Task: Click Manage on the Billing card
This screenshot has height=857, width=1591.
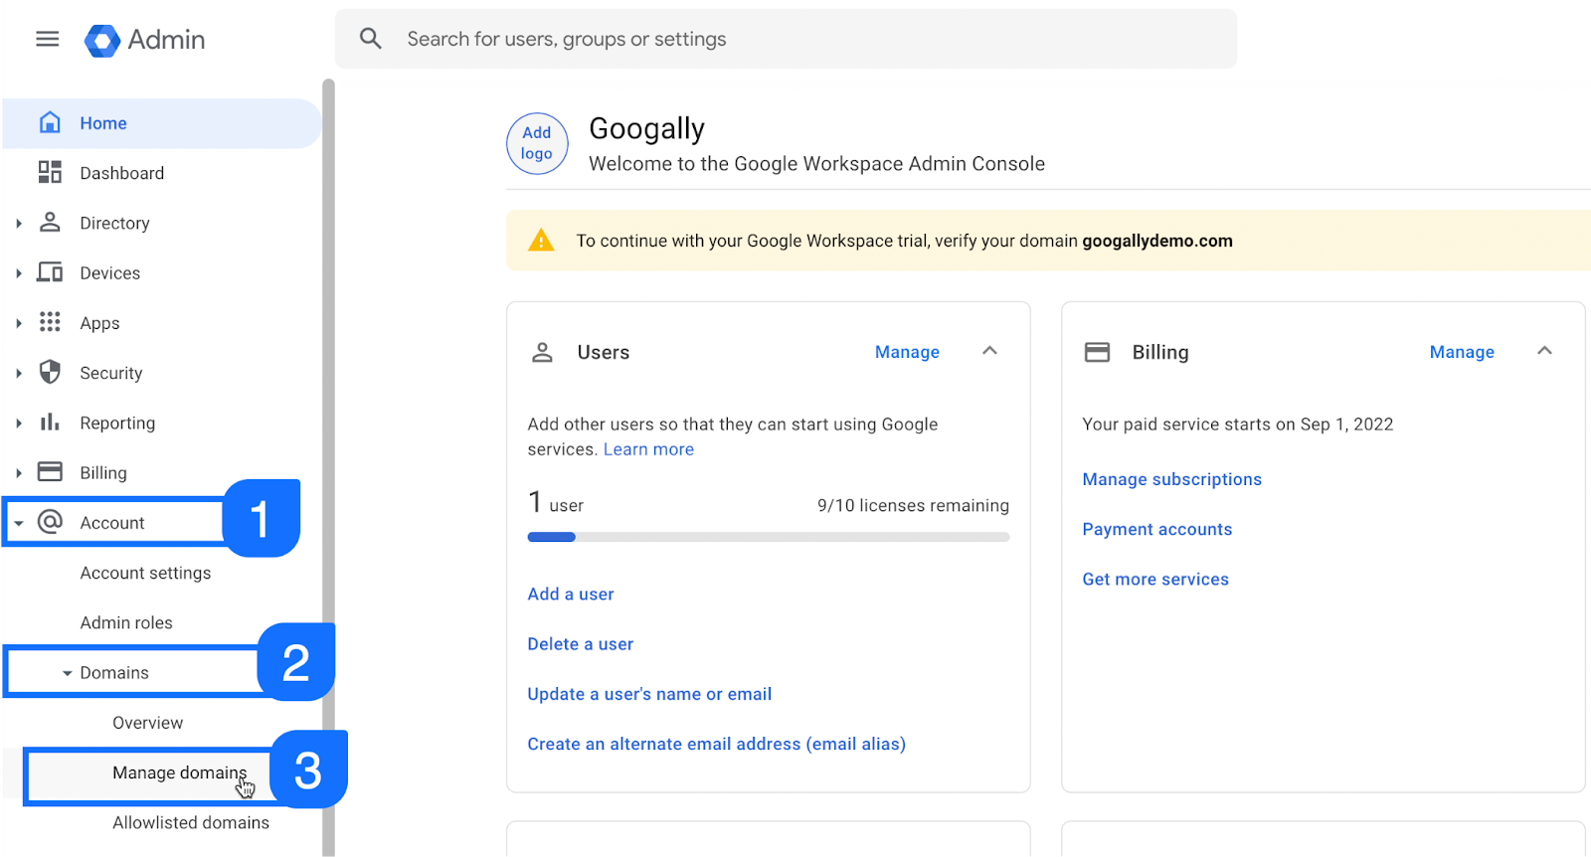Action: tap(1462, 352)
